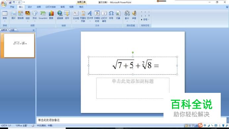229x129 pixels.
Task: Expand the Shapes (形状) gallery
Action: tap(35, 21)
